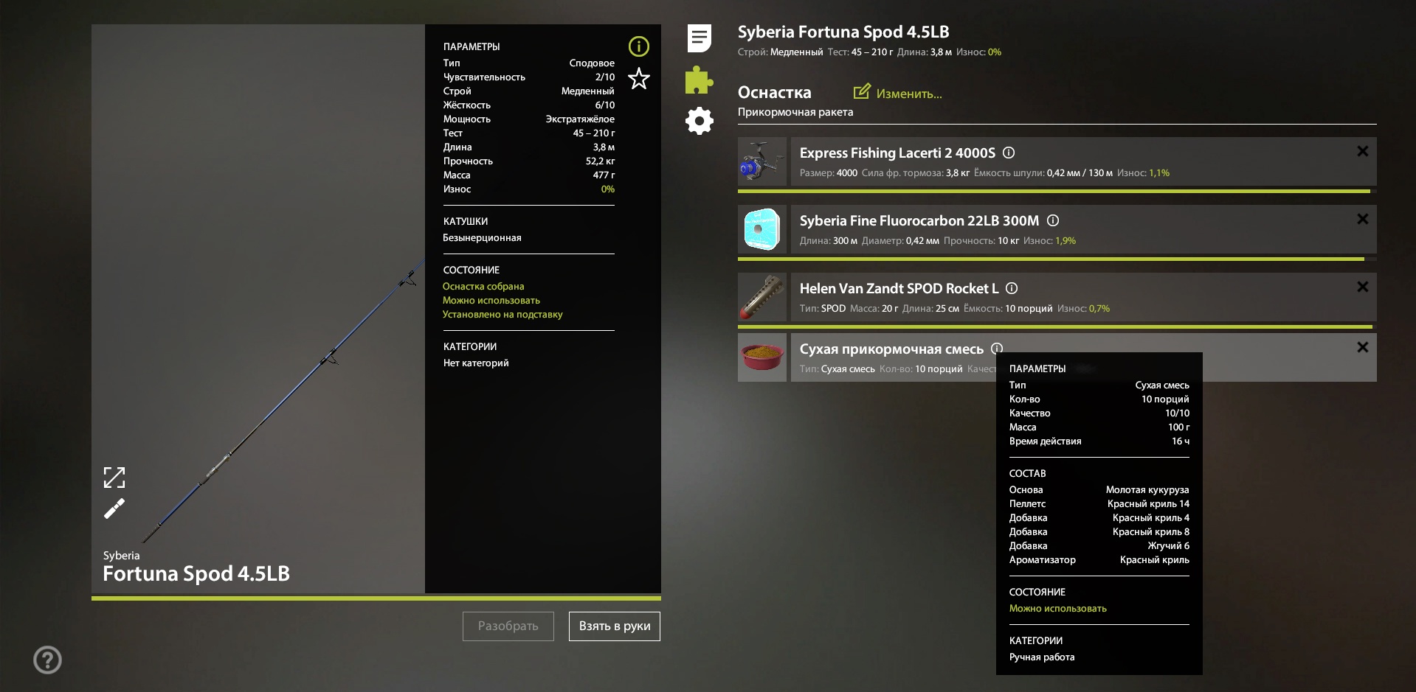The height and width of the screenshot is (692, 1416).
Task: Click the Разобрать button
Action: tap(508, 626)
